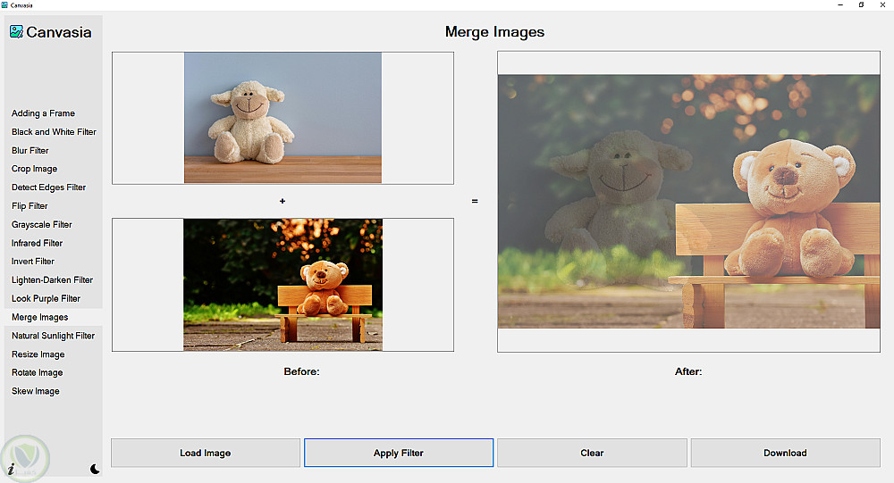Viewport: 894px width, 483px height.
Task: Select Black and White Filter
Action: point(54,131)
